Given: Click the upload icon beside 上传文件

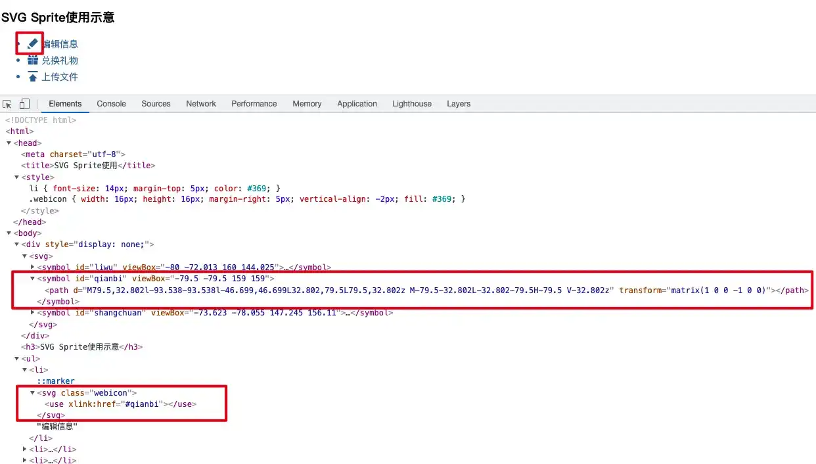Looking at the screenshot, I should [x=33, y=77].
